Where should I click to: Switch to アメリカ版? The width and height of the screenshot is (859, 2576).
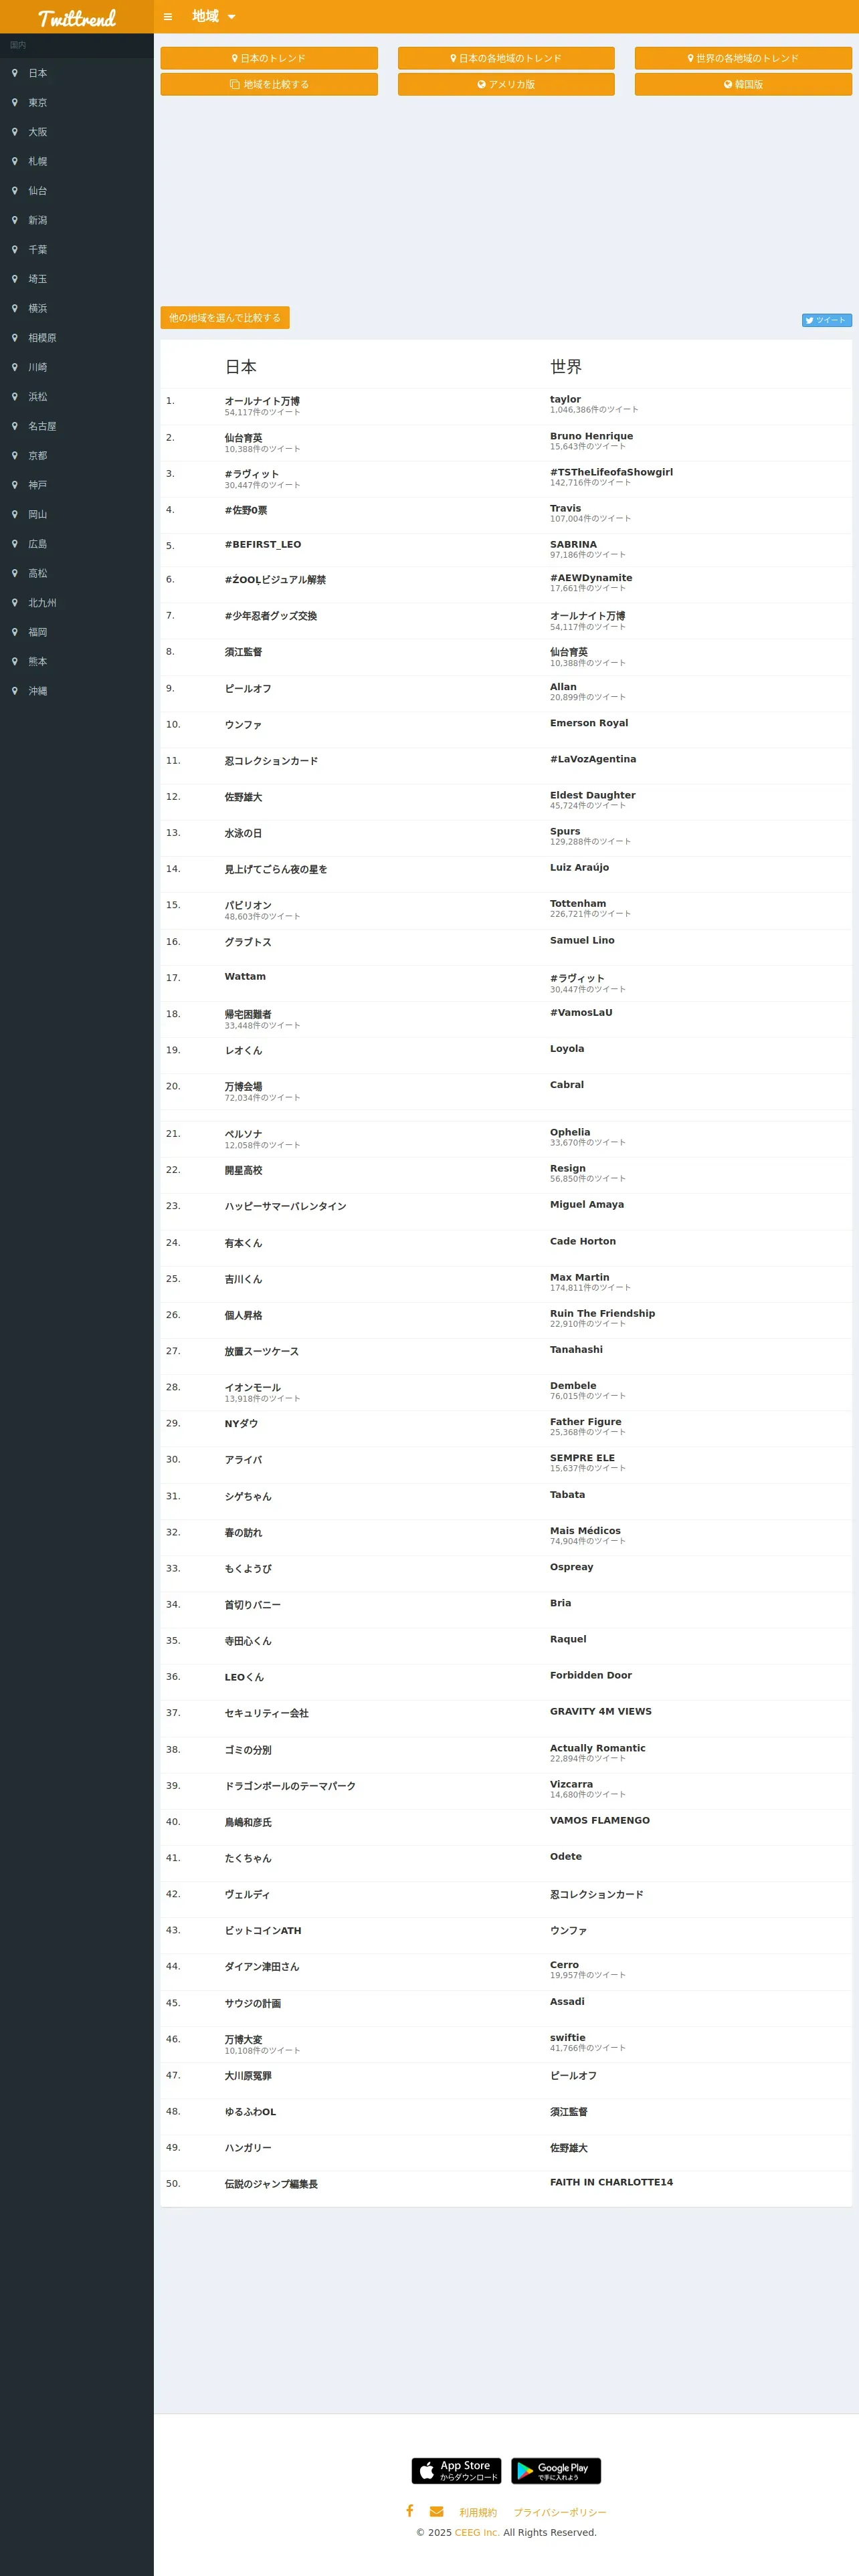click(506, 84)
